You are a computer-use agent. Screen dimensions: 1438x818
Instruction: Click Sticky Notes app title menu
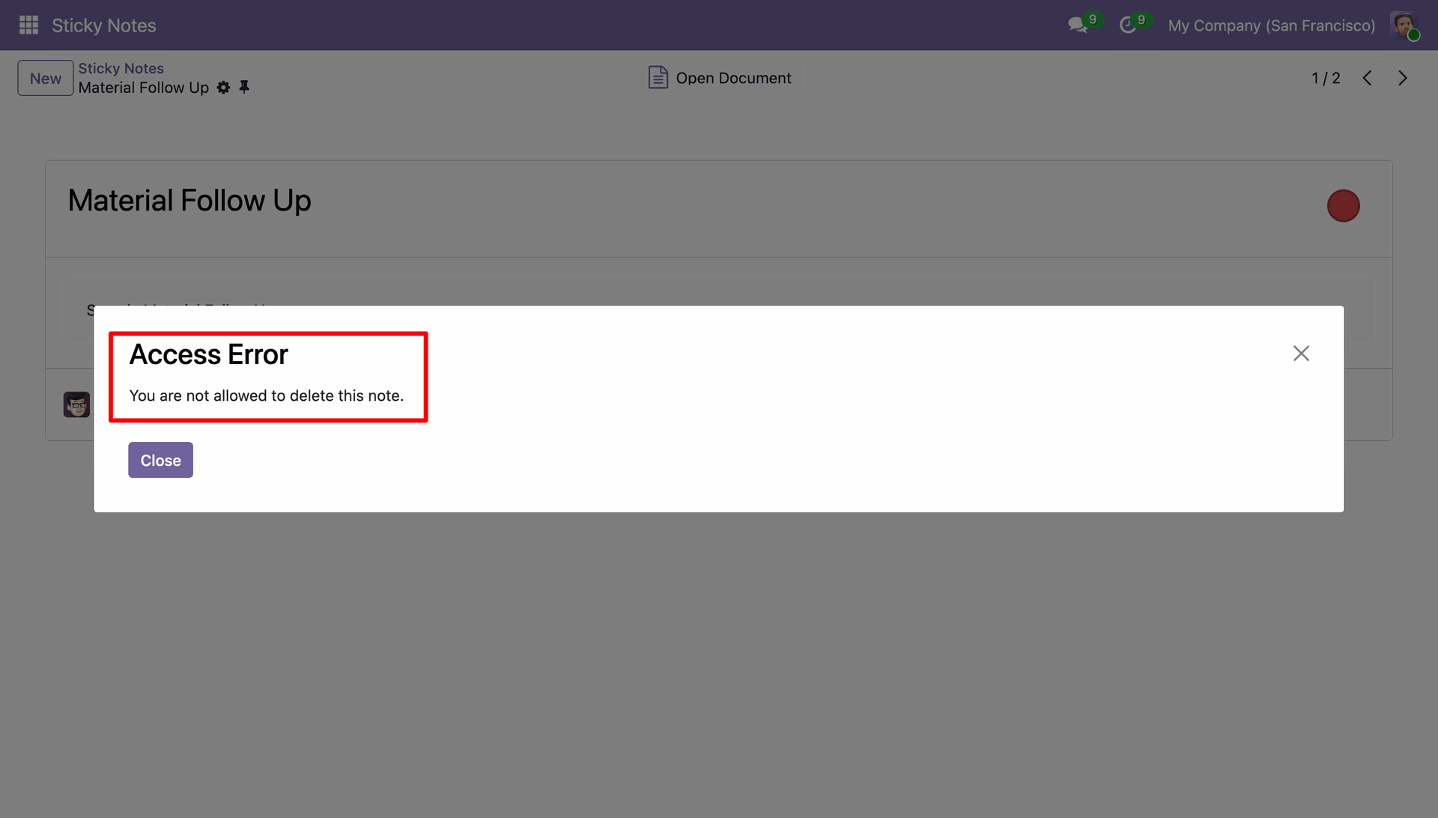point(104,25)
